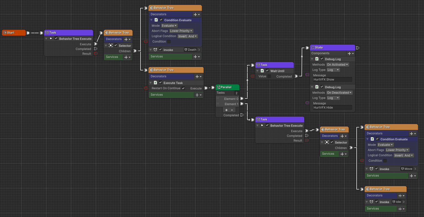Click the Element 0 output port

point(242,98)
